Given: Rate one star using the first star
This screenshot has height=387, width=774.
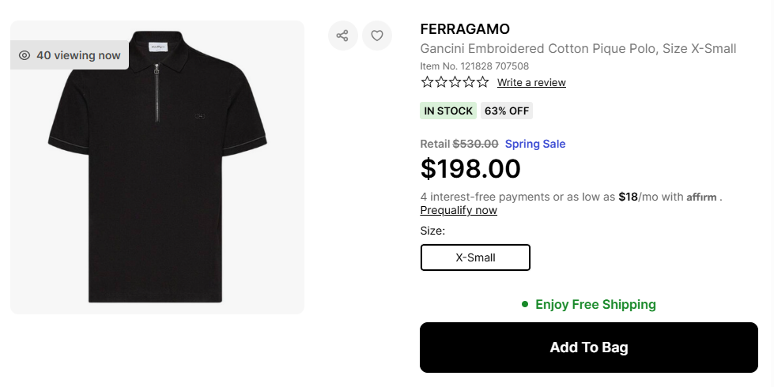Looking at the screenshot, I should 428,82.
